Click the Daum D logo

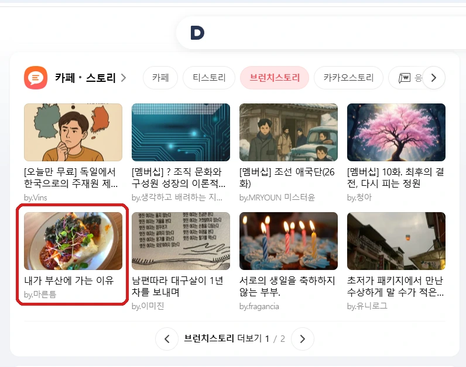pos(197,33)
